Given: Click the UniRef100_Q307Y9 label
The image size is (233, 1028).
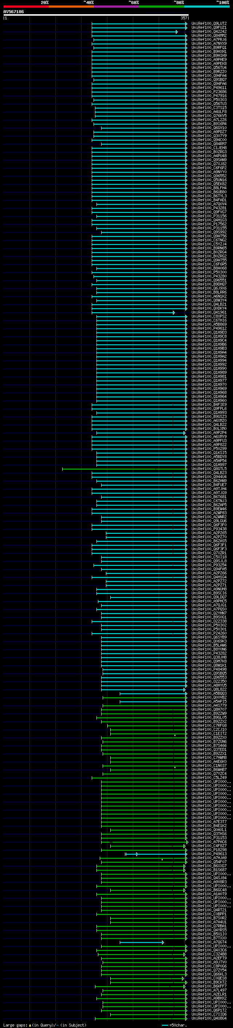Looking at the screenshot, I should (x=209, y=136).
